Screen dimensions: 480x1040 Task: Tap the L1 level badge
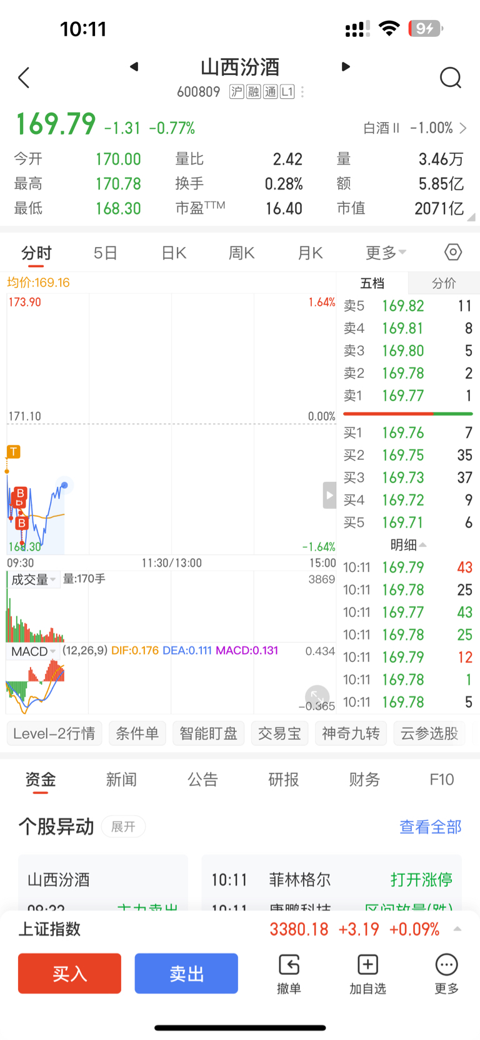287,92
